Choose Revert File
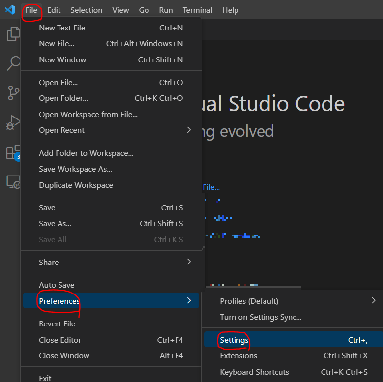 [x=111, y=324]
